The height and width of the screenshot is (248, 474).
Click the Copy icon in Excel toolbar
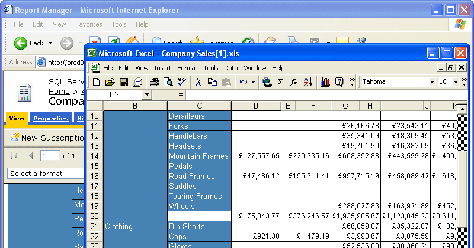212,82
